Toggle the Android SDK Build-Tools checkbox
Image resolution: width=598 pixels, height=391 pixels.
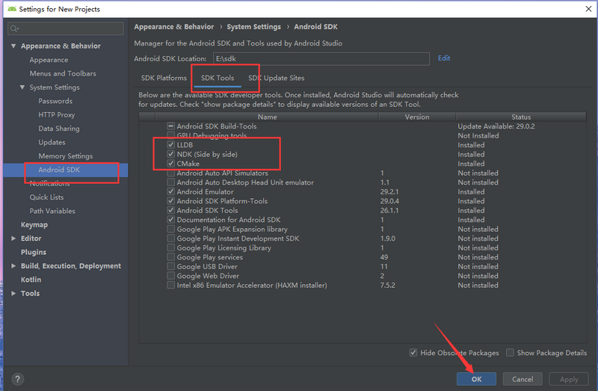(x=171, y=126)
